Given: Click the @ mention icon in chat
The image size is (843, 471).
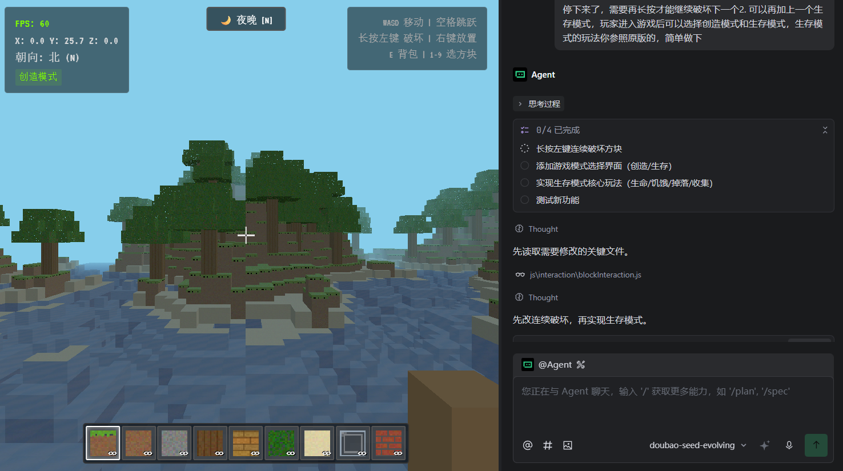Looking at the screenshot, I should [x=528, y=445].
